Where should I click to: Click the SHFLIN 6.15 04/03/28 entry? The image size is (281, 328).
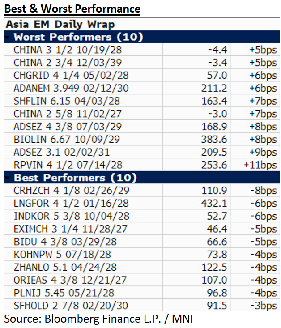coord(68,101)
